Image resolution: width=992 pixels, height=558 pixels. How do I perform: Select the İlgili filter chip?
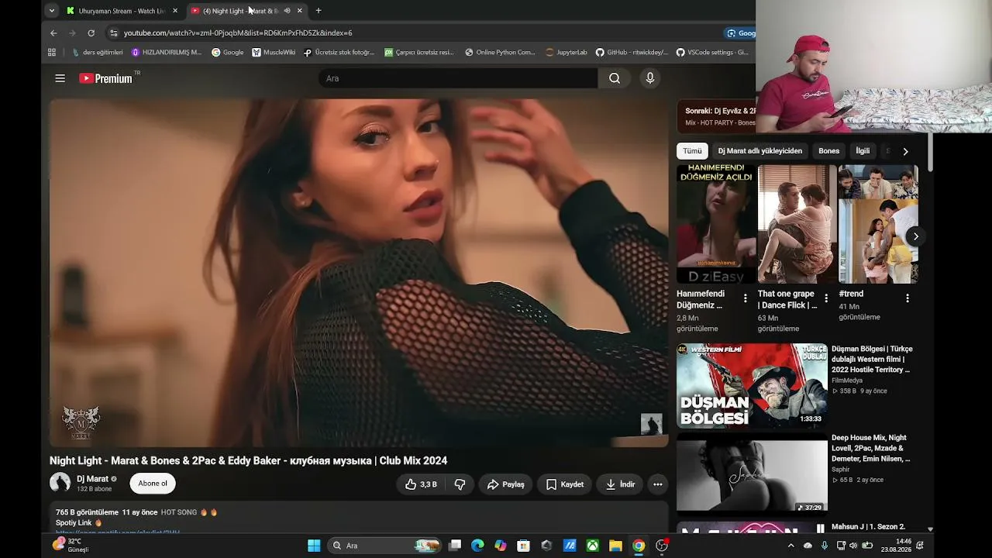coord(863,151)
